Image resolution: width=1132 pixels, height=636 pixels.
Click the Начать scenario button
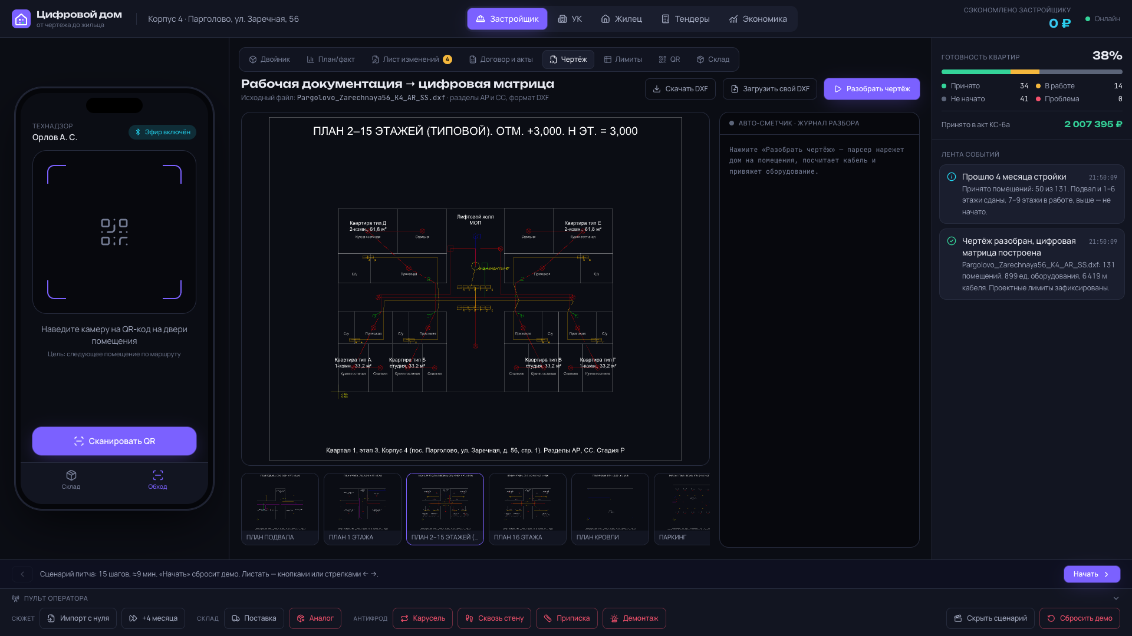click(x=1092, y=574)
